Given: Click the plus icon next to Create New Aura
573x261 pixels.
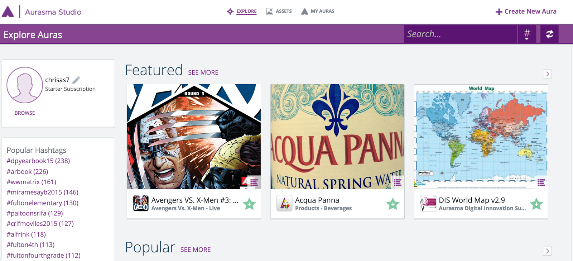Looking at the screenshot, I should (499, 11).
